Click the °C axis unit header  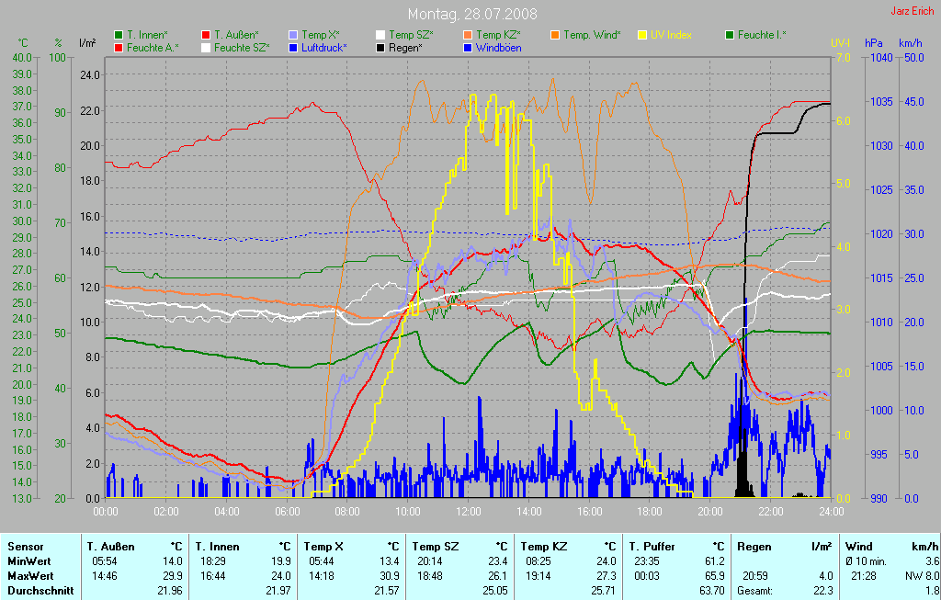click(x=23, y=43)
